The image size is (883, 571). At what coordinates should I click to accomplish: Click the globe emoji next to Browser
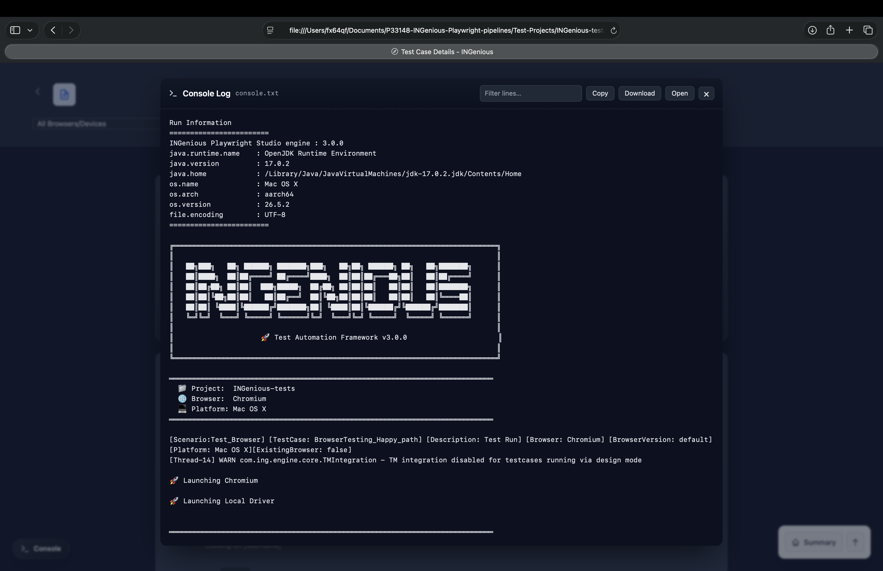point(182,398)
